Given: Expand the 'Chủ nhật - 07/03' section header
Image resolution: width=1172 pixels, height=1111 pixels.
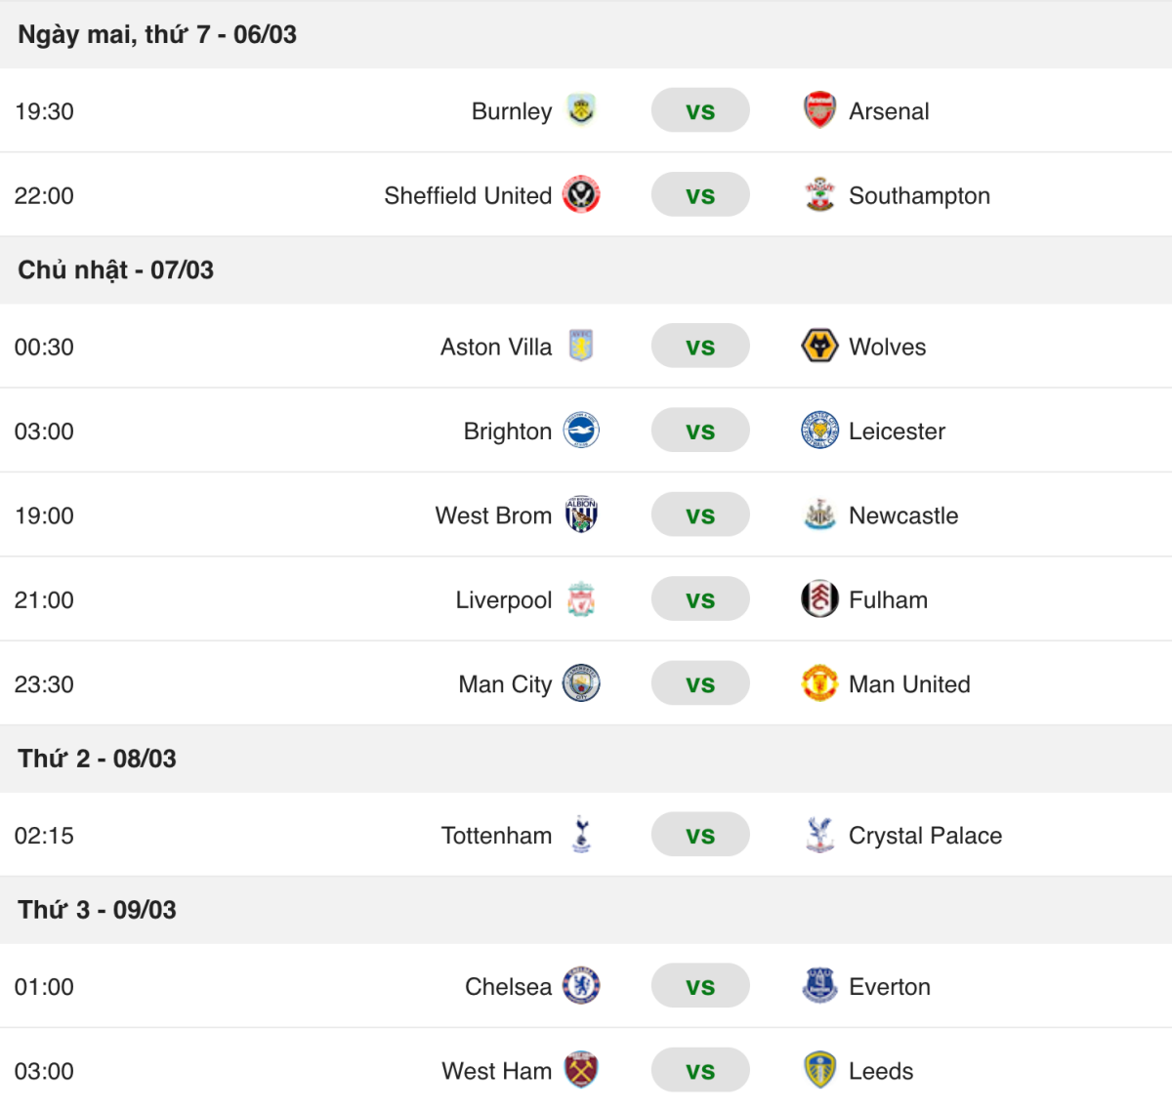Looking at the screenshot, I should pos(115,270).
